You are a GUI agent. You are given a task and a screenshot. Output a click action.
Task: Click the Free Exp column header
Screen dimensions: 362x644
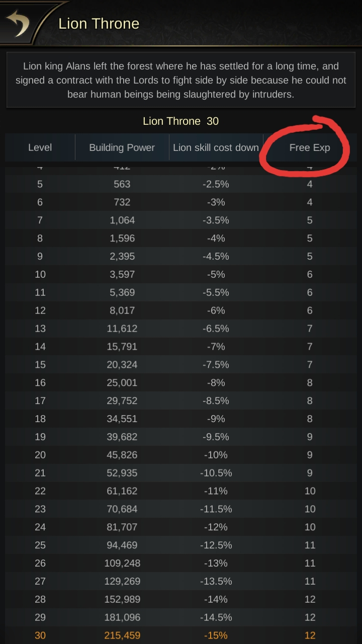pos(310,147)
